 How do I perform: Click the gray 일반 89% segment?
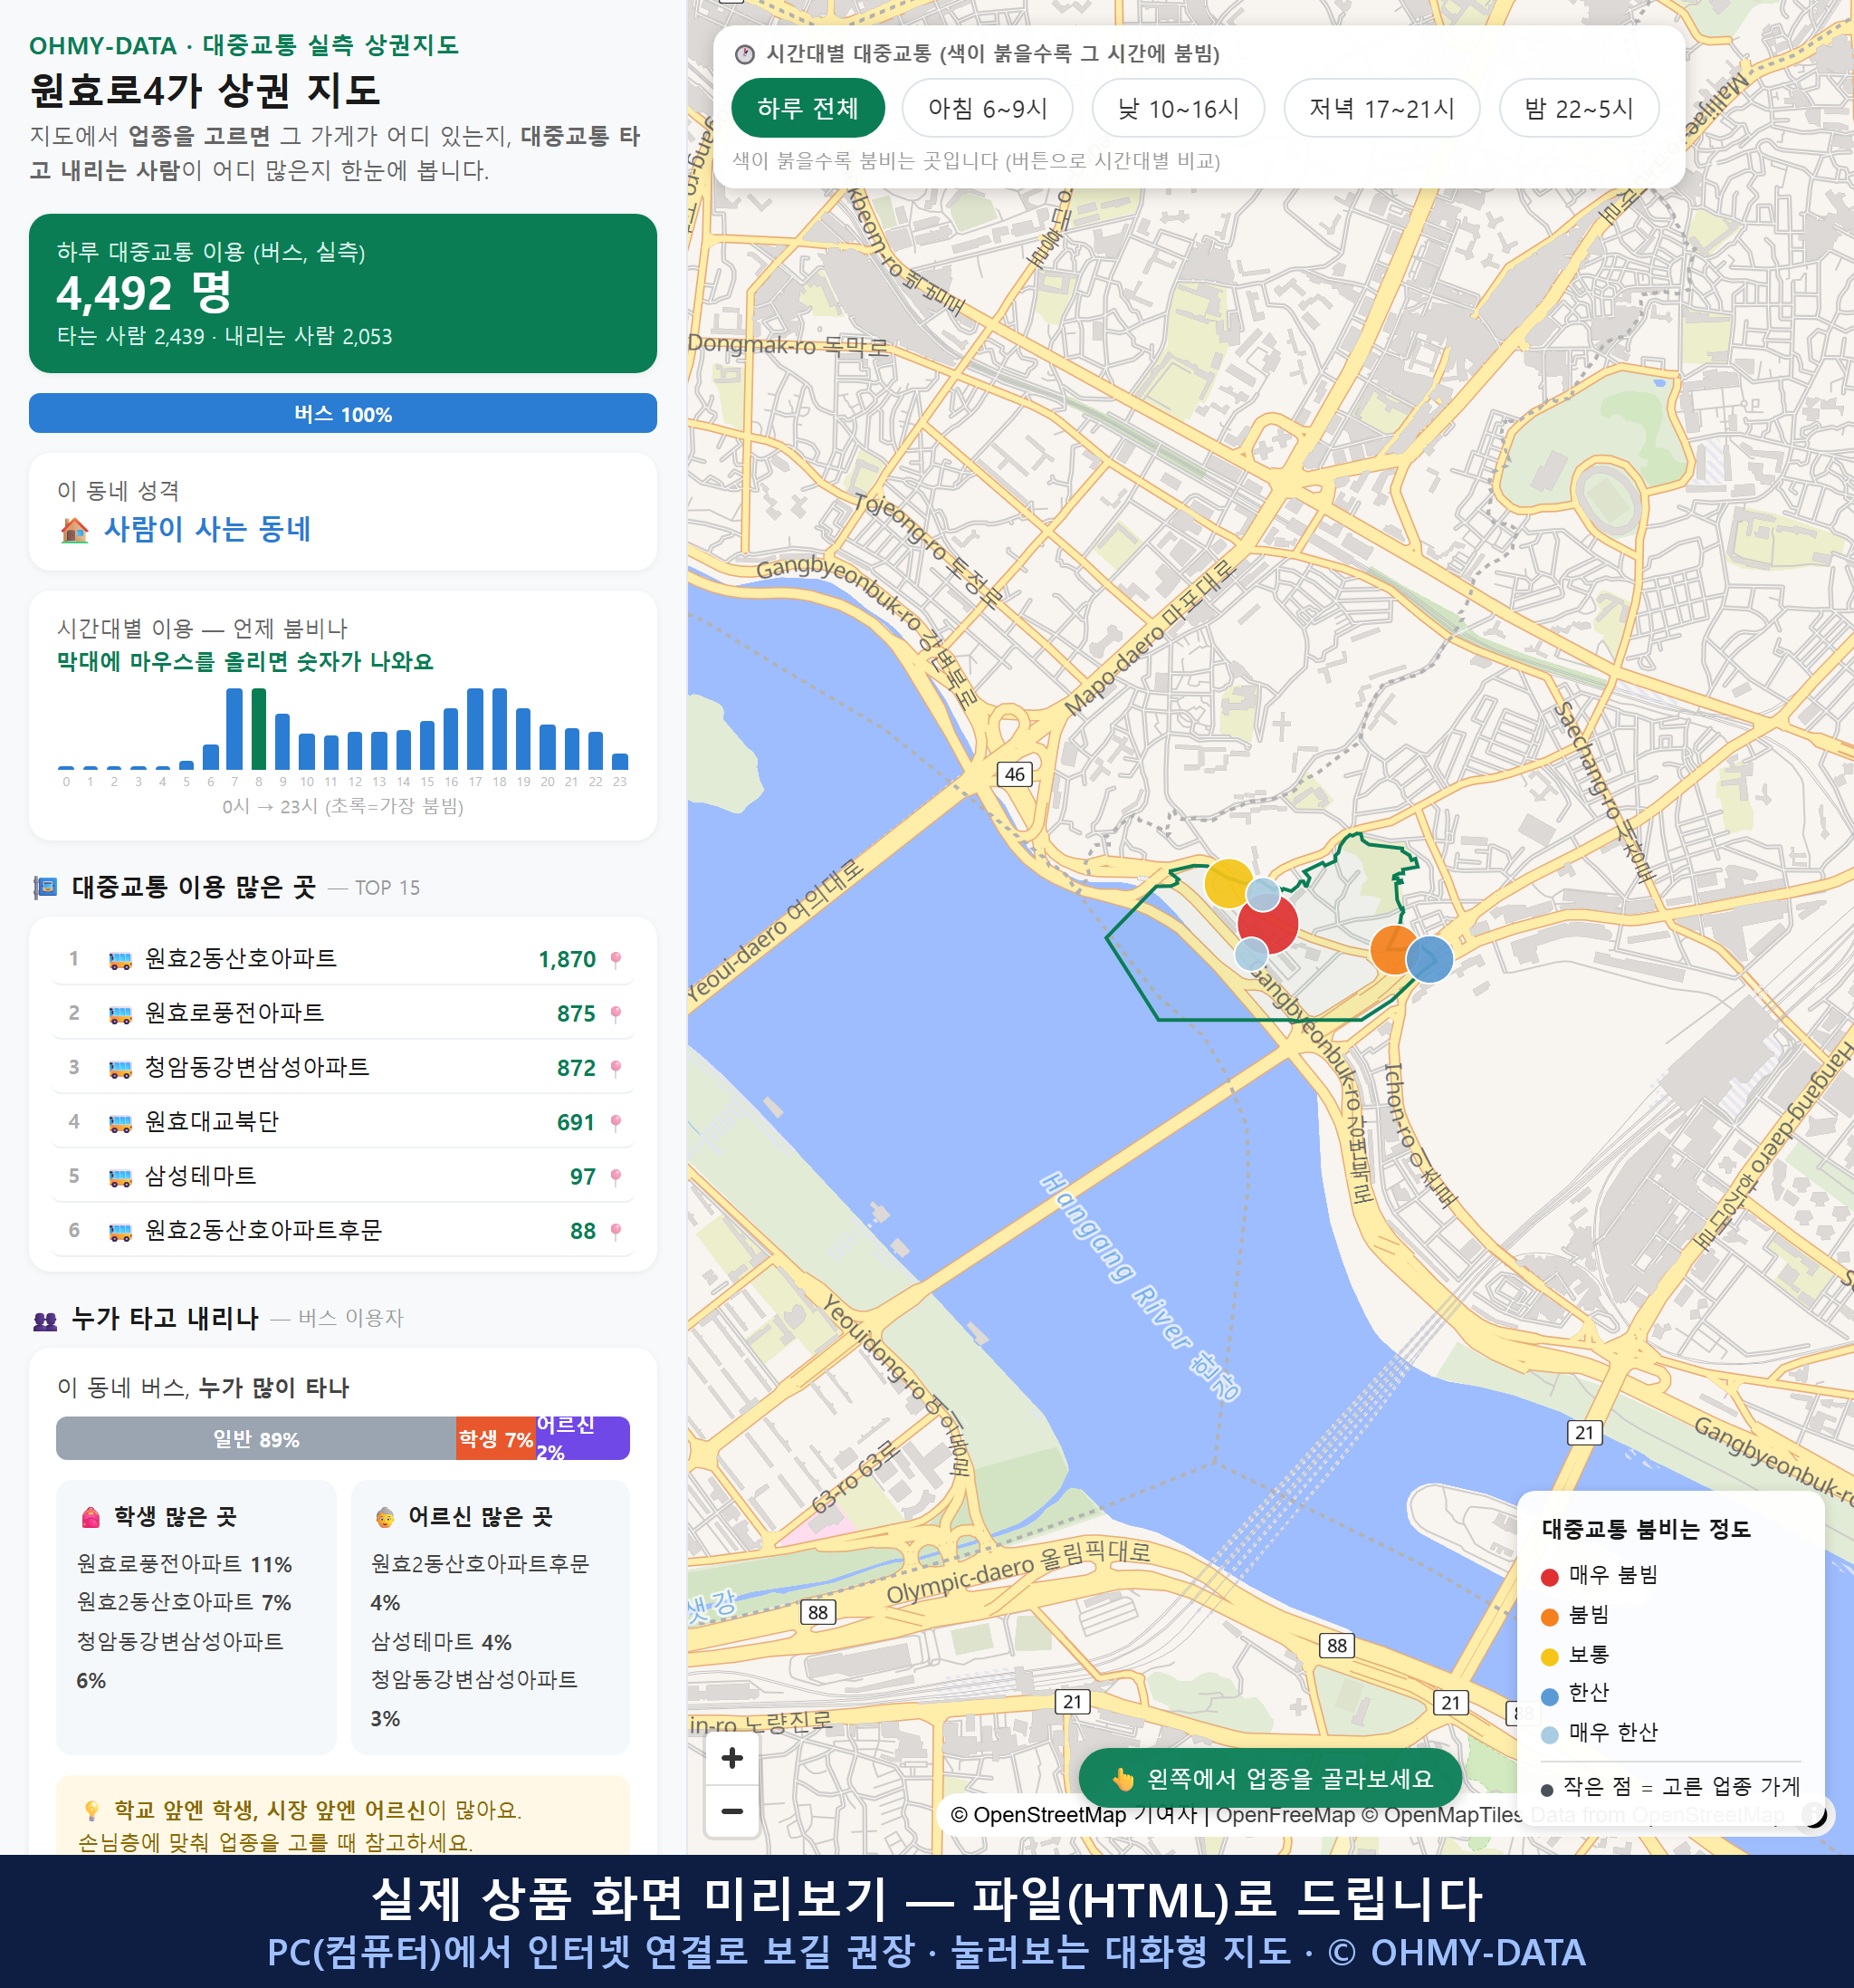(256, 1438)
